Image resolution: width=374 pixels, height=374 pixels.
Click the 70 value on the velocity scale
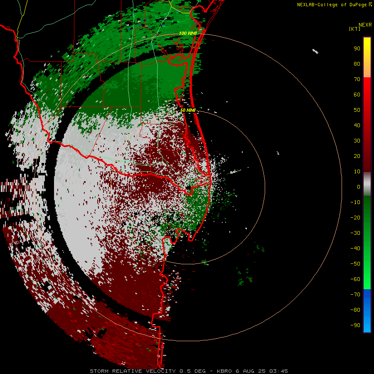tap(357, 79)
